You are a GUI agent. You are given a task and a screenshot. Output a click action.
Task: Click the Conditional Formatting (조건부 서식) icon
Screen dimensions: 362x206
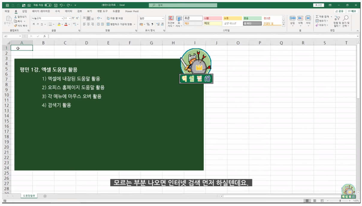pyautogui.click(x=171, y=19)
